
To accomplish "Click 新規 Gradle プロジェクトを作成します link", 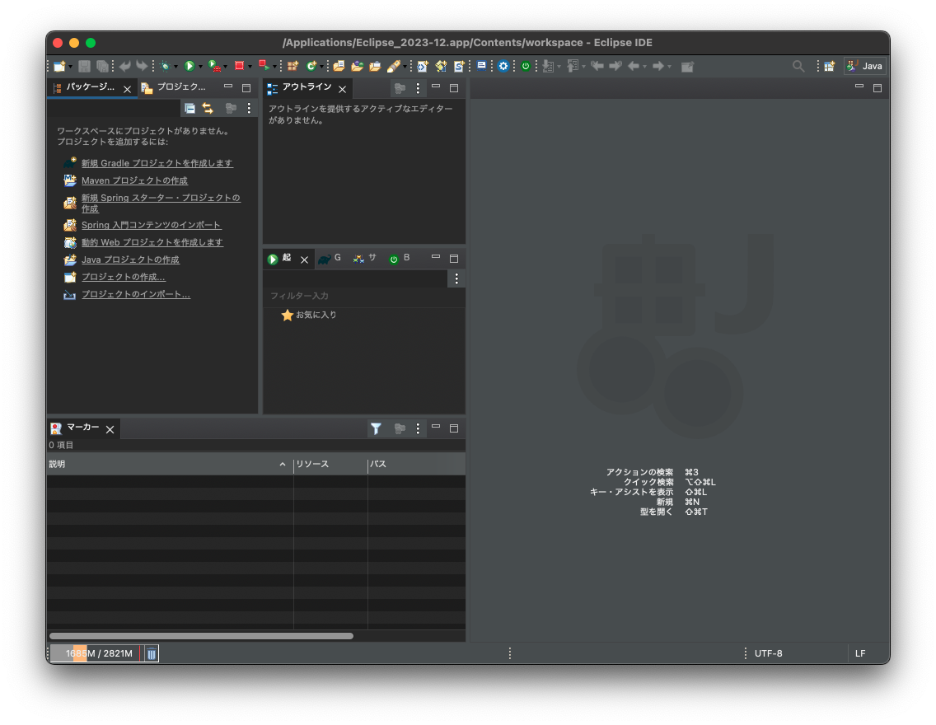I will (157, 163).
